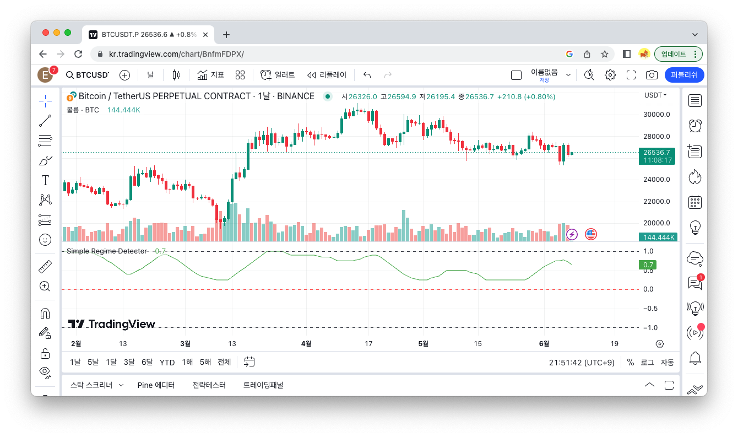Toggle percent scale mode
This screenshot has width=738, height=437.
[x=631, y=362]
